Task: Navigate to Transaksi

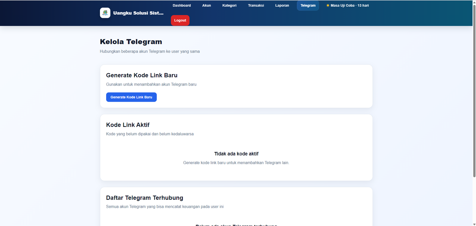Action: click(x=256, y=5)
